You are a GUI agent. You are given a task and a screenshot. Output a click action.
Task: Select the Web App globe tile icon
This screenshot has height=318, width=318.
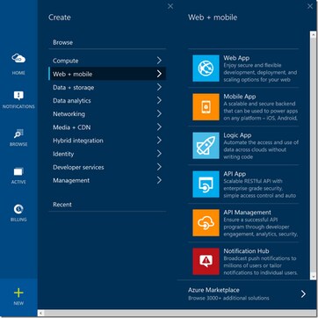[206, 69]
